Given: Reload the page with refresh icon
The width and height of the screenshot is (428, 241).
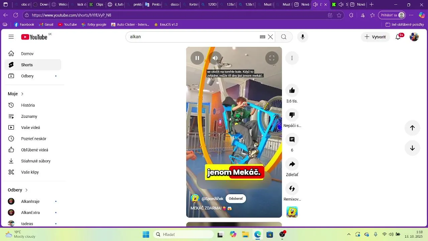Looking at the screenshot, I should pyautogui.click(x=15, y=15).
